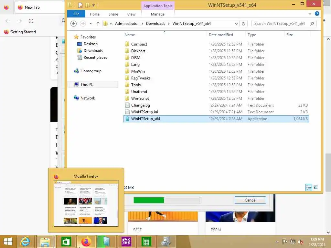This screenshot has width=331, height=248.
Task: Click the green progress bar
Action: 167,200
